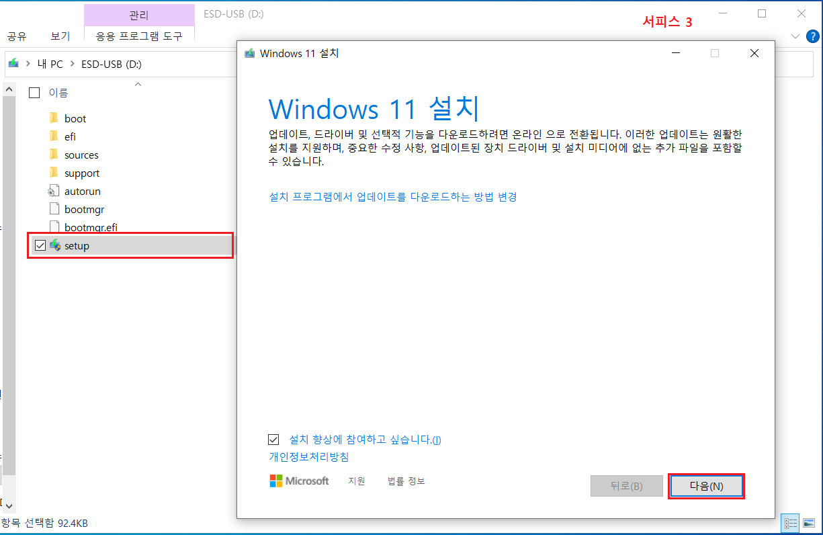Click the efi folder icon
Screen dimensions: 823x535
[54, 136]
